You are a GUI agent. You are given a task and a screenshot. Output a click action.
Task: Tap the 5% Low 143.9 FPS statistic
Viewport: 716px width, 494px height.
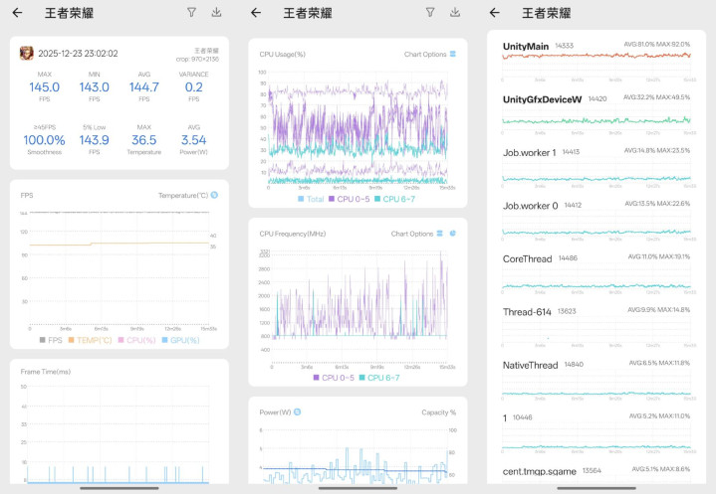pyautogui.click(x=94, y=139)
